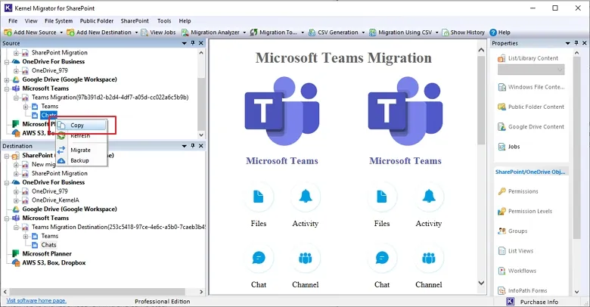Select Chats under Teams Migration Destination

pos(48,245)
